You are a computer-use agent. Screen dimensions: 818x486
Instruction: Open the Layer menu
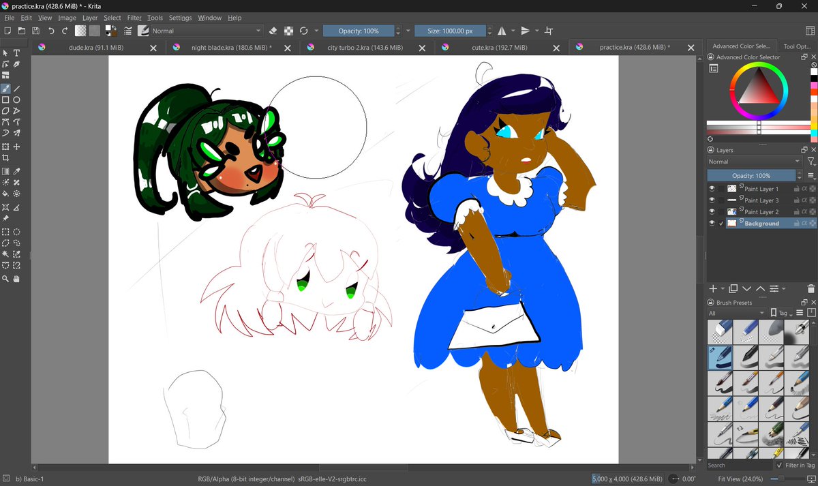coord(90,18)
